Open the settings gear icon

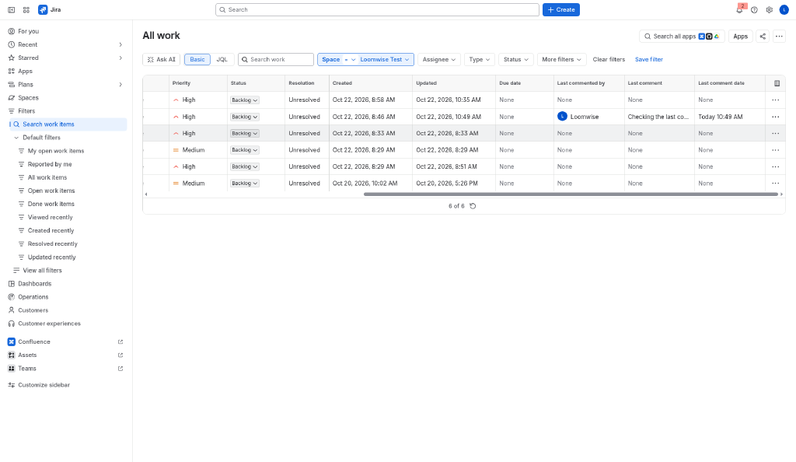pos(770,9)
